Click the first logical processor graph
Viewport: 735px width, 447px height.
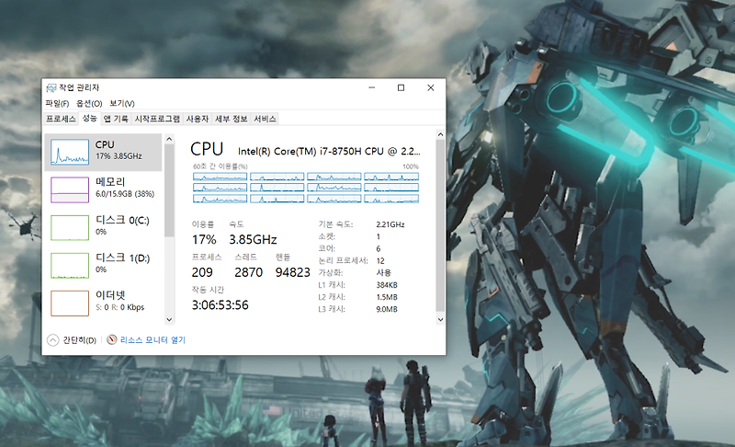220,177
